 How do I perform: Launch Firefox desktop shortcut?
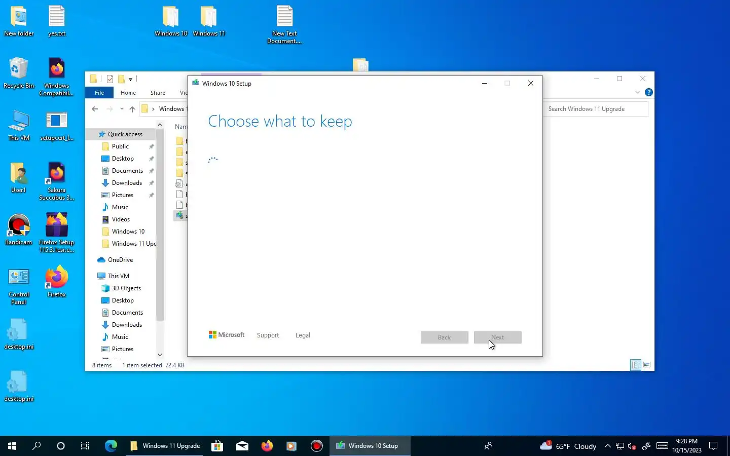[57, 282]
